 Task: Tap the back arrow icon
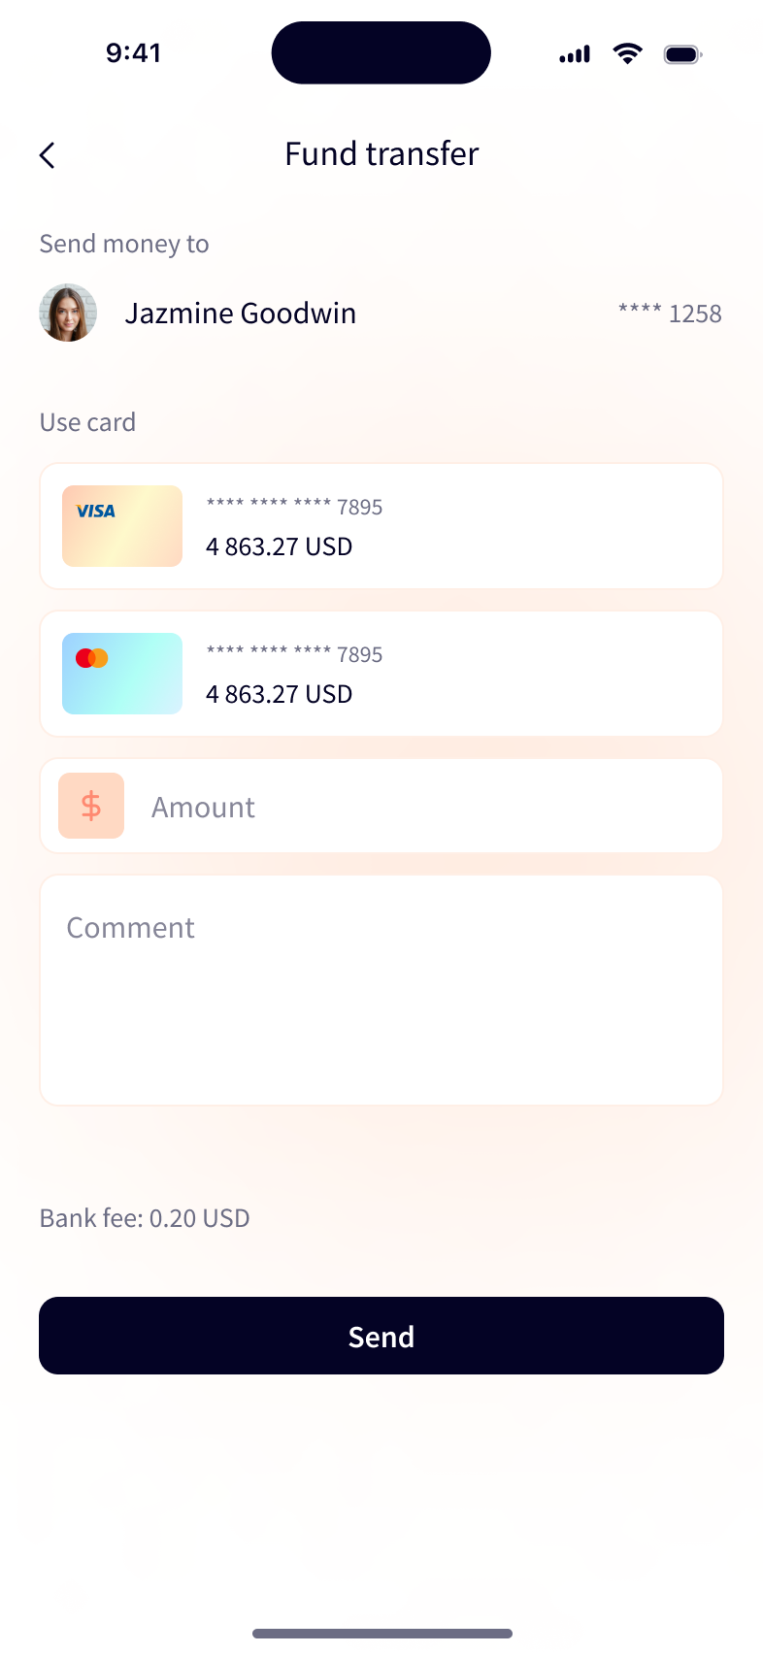(x=48, y=155)
